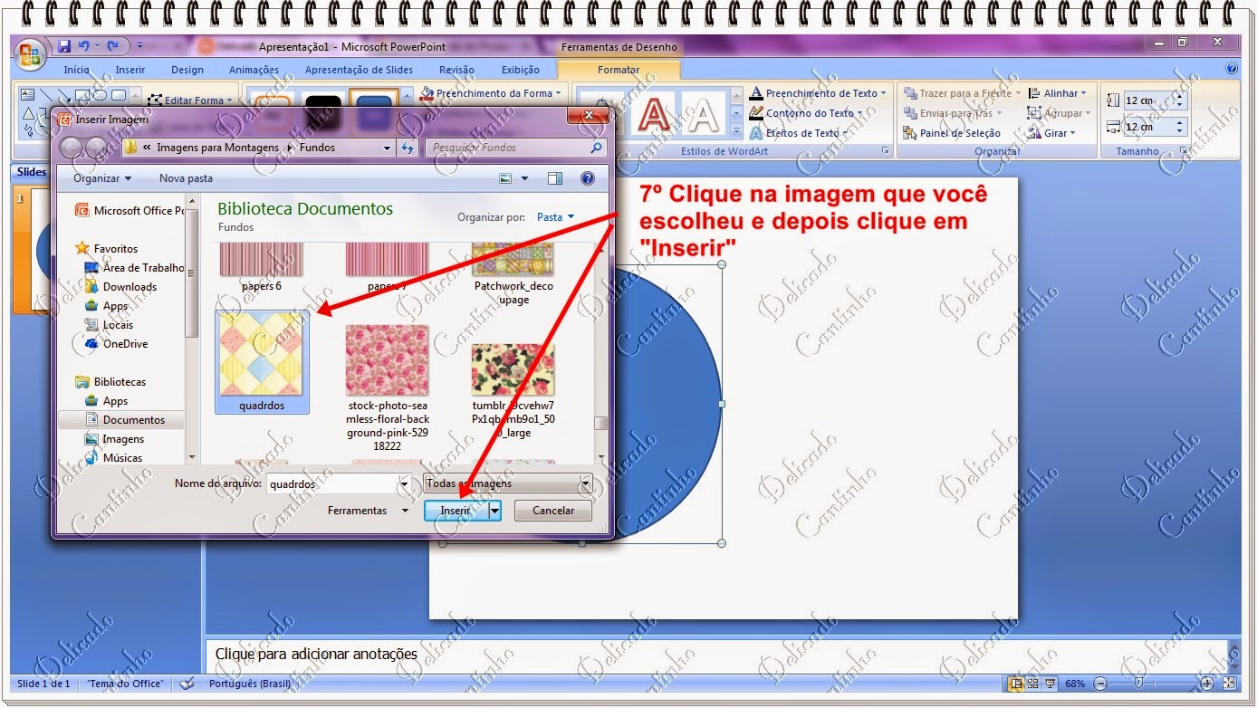This screenshot has width=1257, height=708.
Task: Select Imagens under Bibliotecas
Action: coord(114,439)
